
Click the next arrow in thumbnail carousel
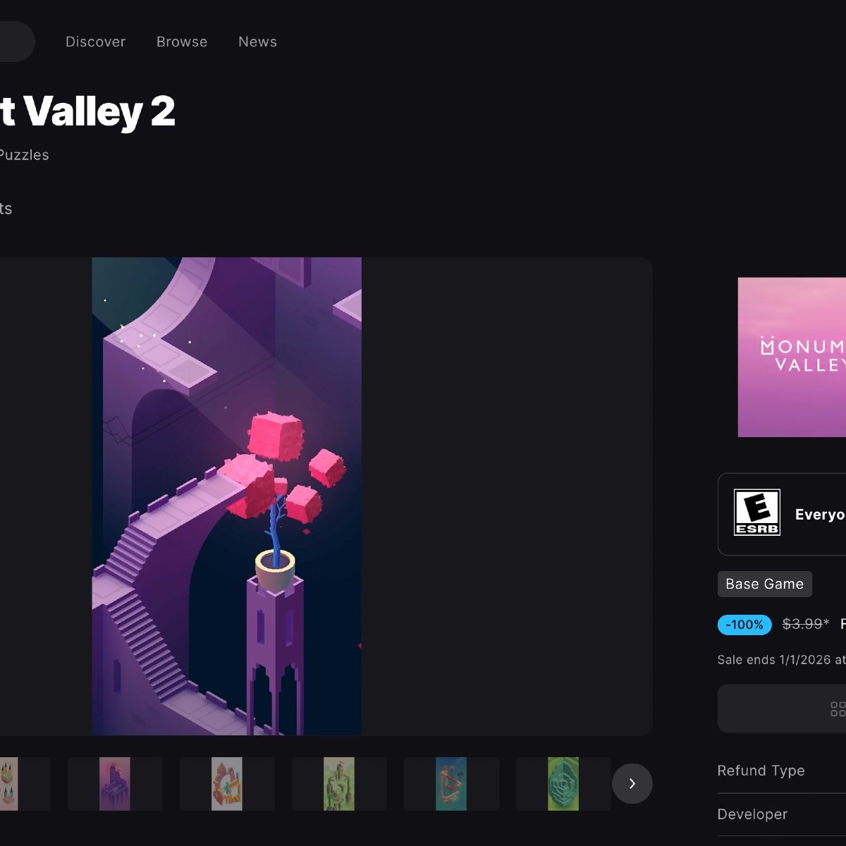tap(632, 783)
